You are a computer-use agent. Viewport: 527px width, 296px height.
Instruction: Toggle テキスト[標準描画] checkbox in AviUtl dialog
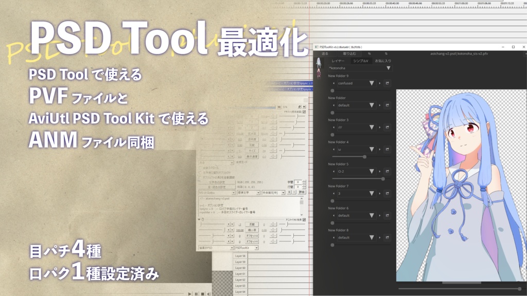[304, 112]
